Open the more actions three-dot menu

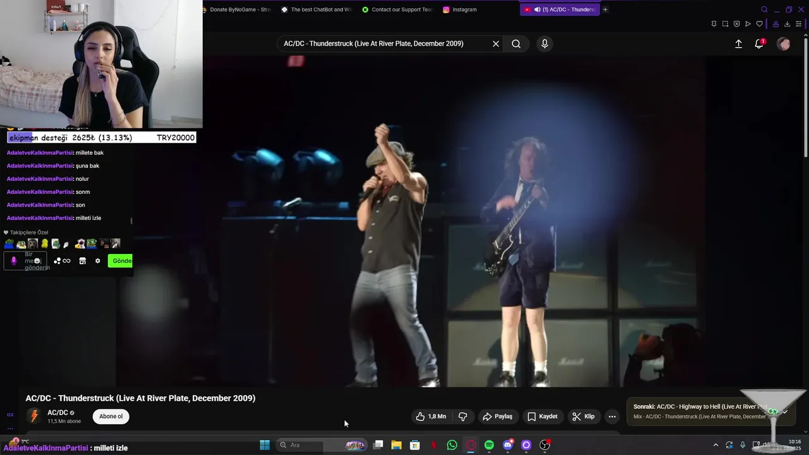point(612,416)
